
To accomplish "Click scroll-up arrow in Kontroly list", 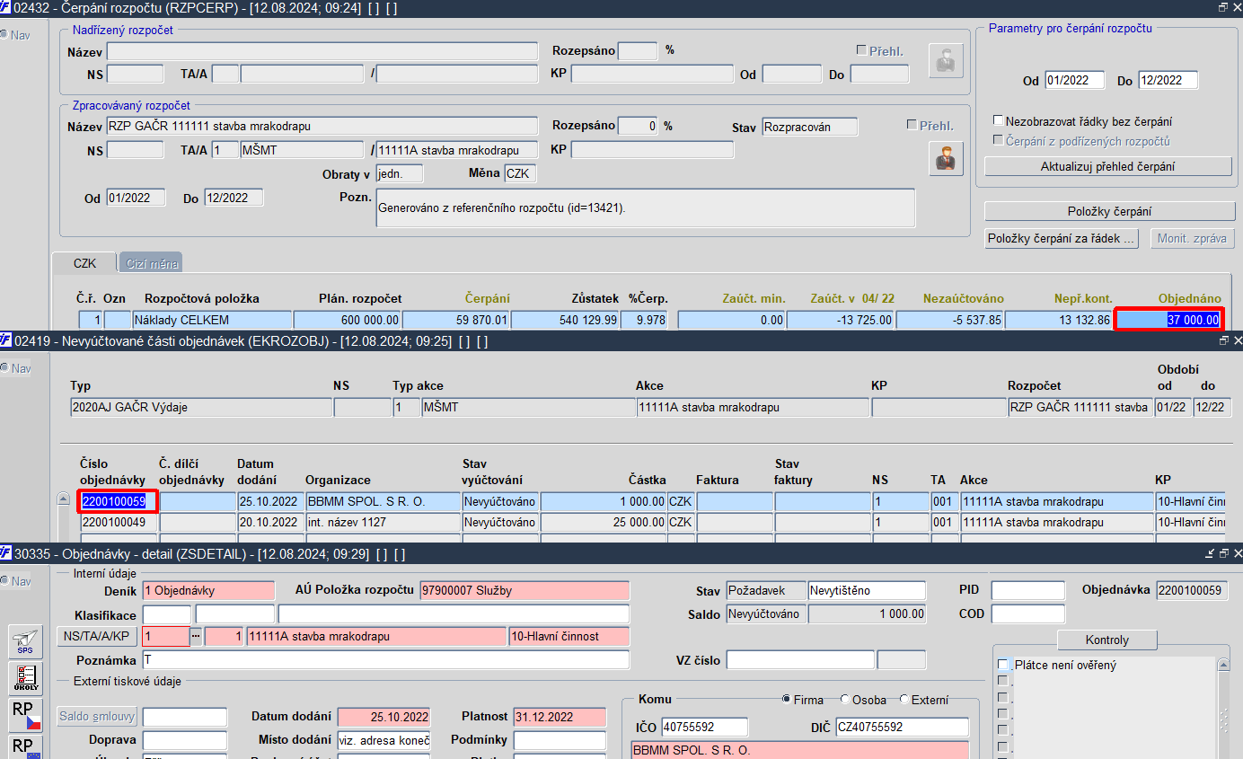I will coord(1221,665).
